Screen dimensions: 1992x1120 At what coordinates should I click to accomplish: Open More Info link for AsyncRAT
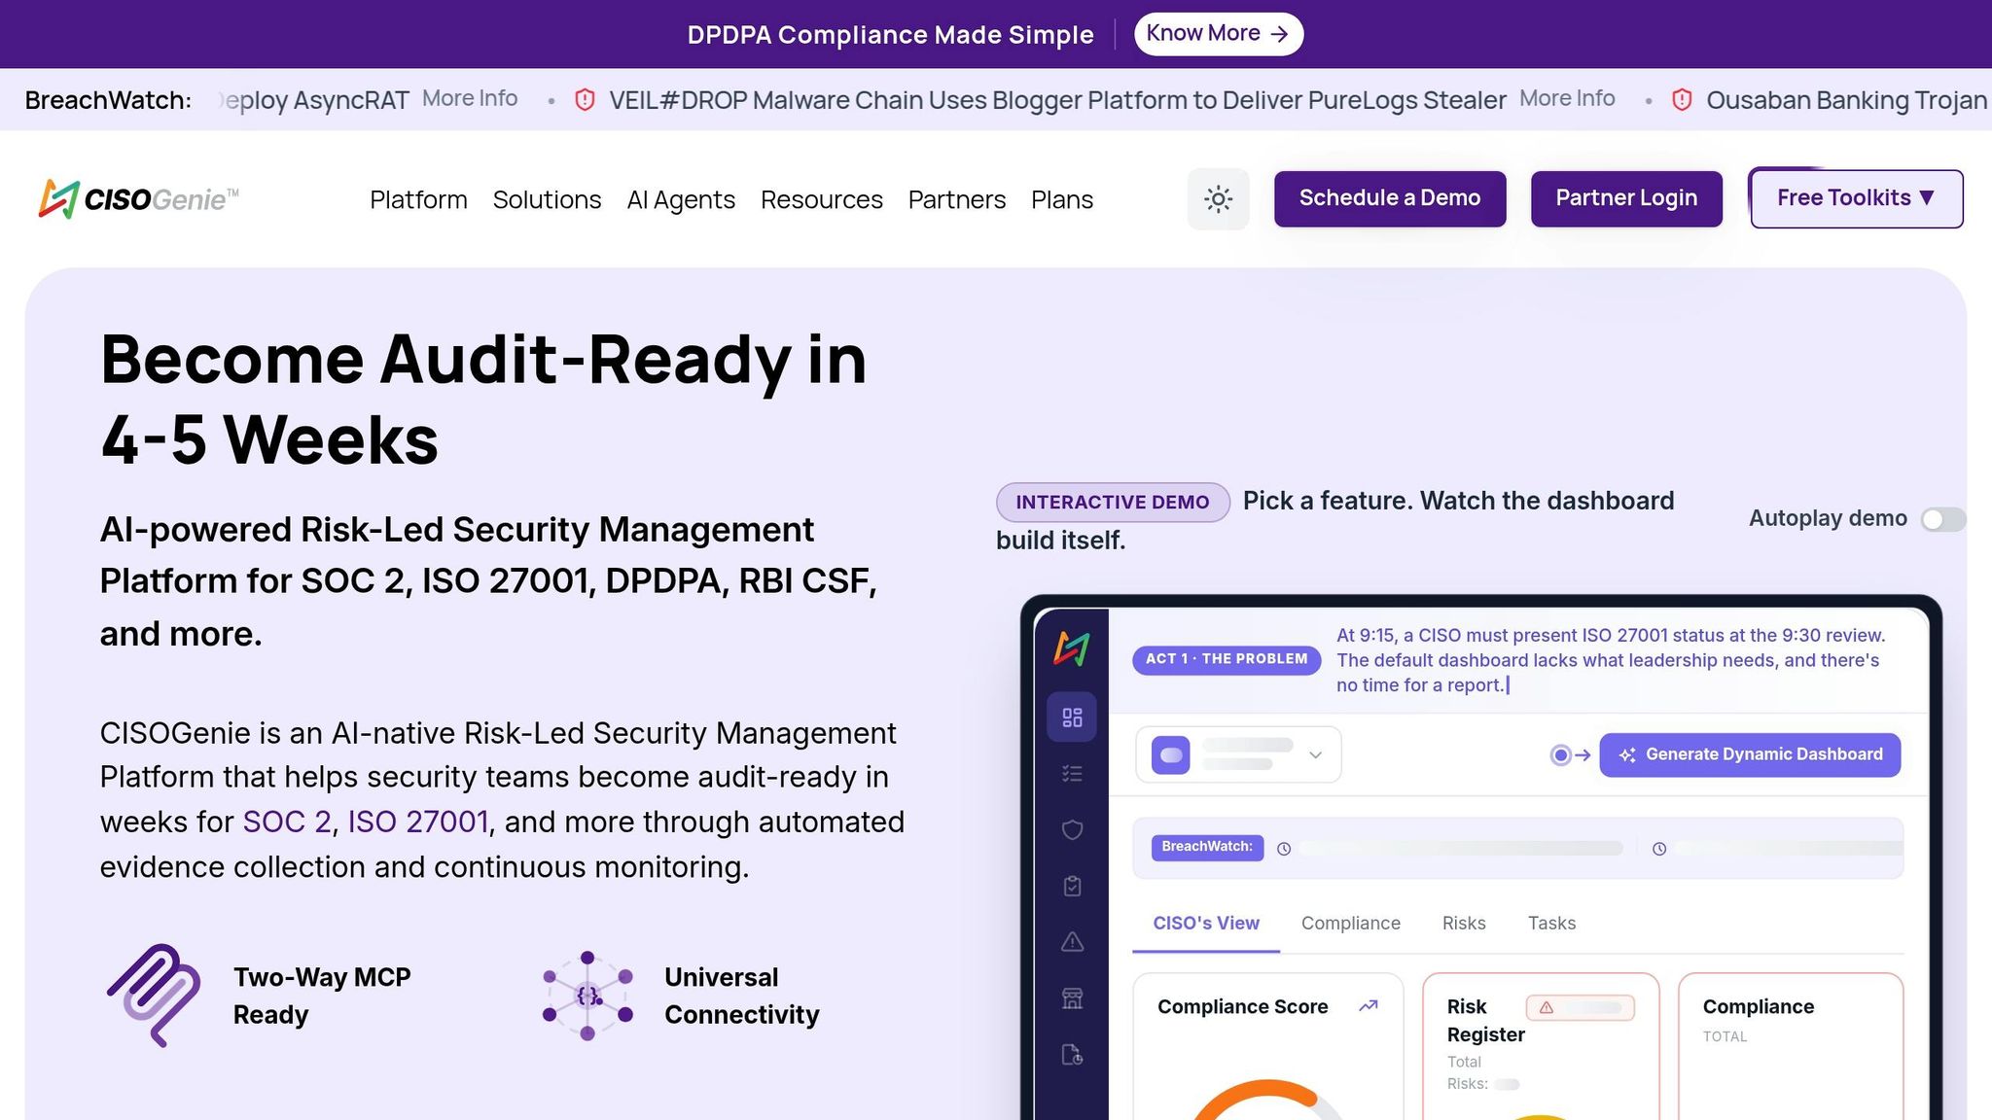[470, 99]
